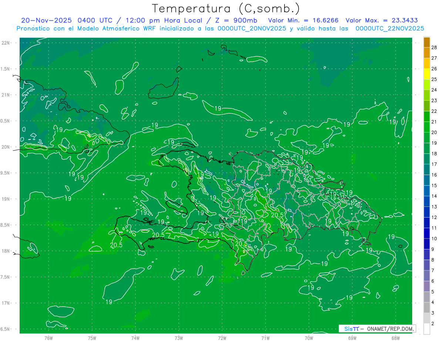Select the 'Valor Max. = 23.3433' value
444x343 pixels.
tap(382, 20)
